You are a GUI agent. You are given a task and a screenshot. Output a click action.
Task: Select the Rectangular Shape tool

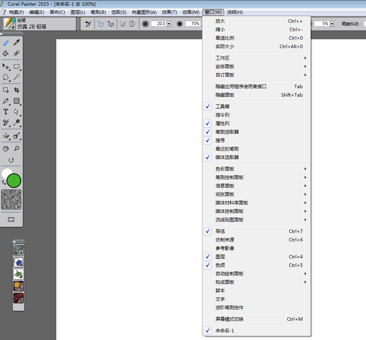17,101
